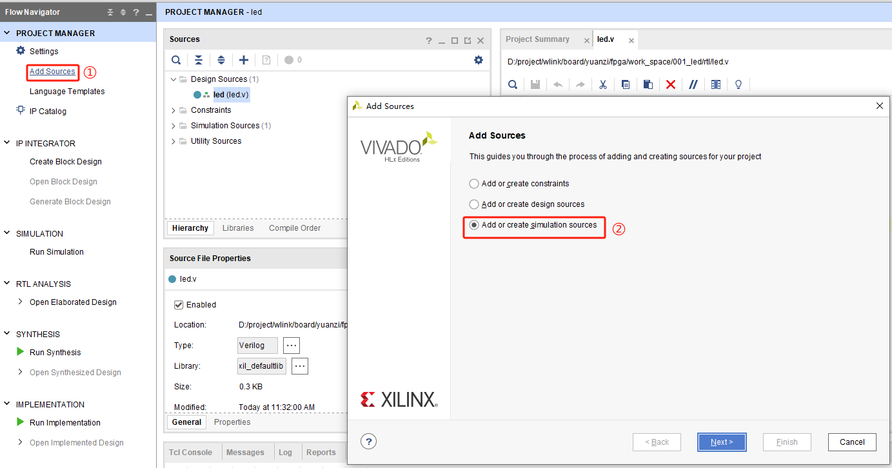Open the Project Summary tab
The image size is (892, 468).
click(537, 39)
